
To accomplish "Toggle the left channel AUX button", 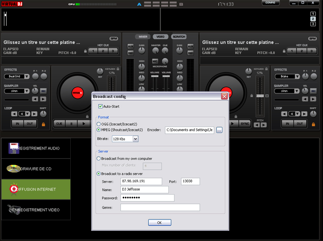I will point(130,46).
